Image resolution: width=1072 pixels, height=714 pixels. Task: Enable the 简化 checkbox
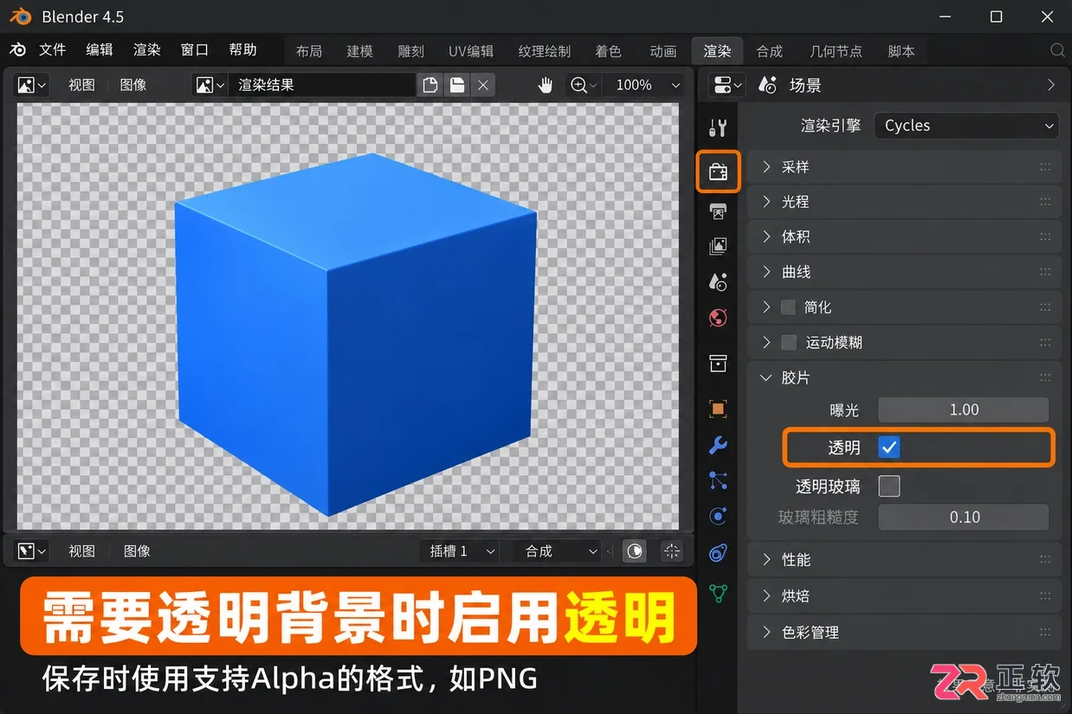pyautogui.click(x=788, y=307)
